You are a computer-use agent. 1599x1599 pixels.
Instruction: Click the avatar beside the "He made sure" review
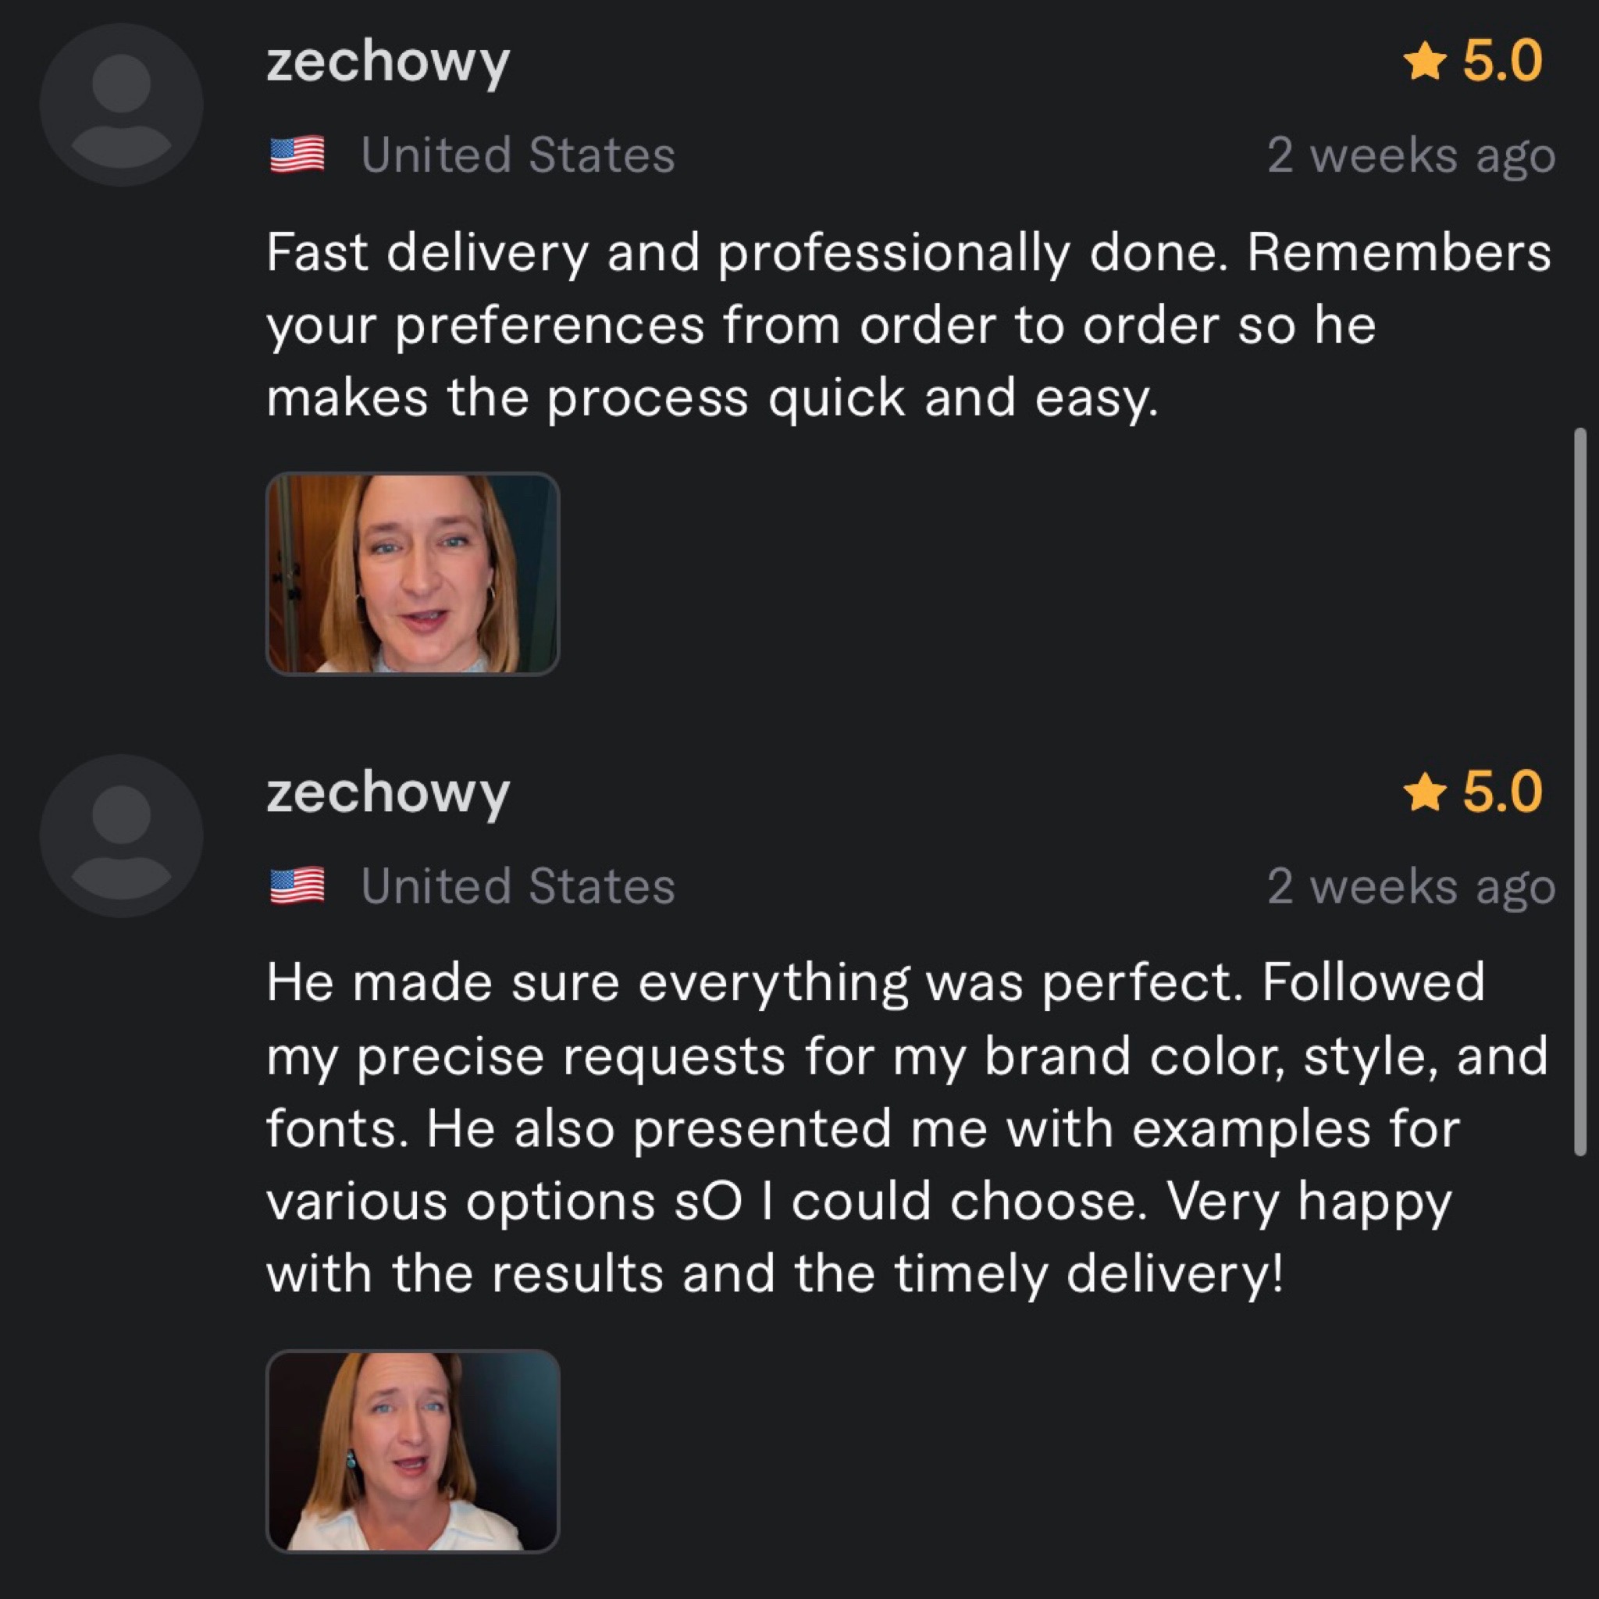[x=122, y=836]
